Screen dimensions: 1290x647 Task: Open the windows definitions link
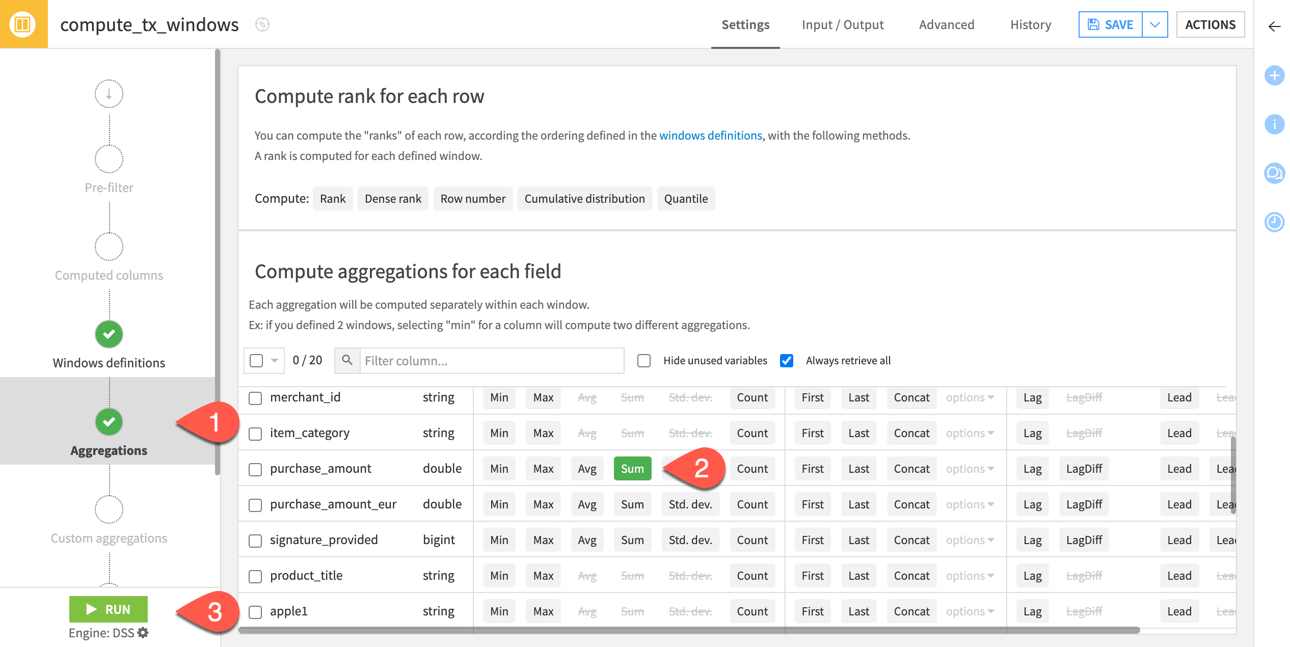tap(711, 136)
